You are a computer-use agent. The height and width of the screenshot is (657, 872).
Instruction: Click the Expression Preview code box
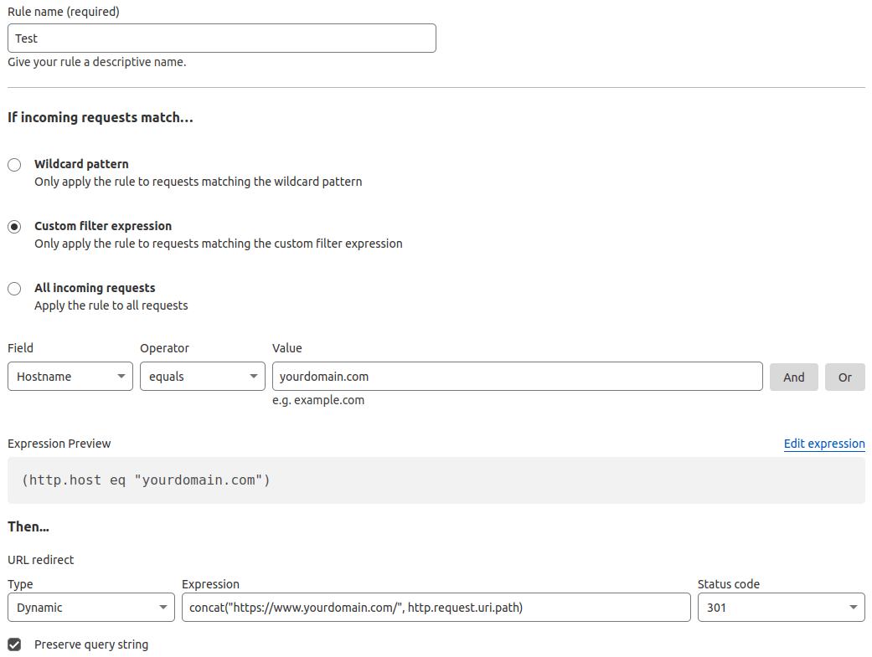[x=436, y=480]
